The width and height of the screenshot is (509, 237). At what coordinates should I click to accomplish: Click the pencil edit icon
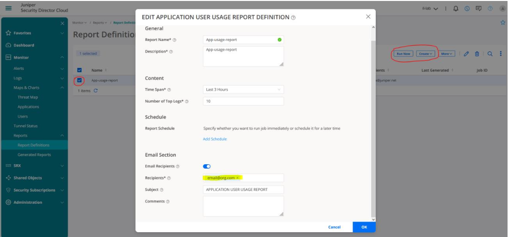coord(466,54)
